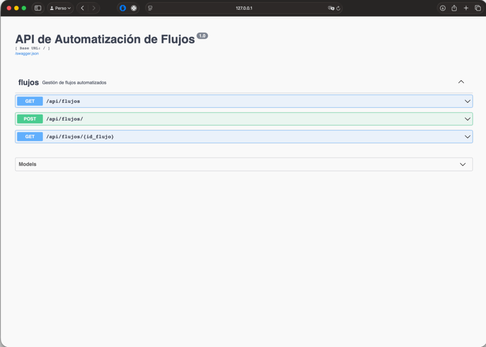Open the /swagger.json link
486x347 pixels.
point(27,54)
